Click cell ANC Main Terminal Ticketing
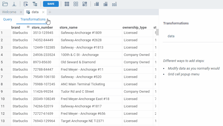The width and height of the screenshot is (223, 126). pos(91,84)
